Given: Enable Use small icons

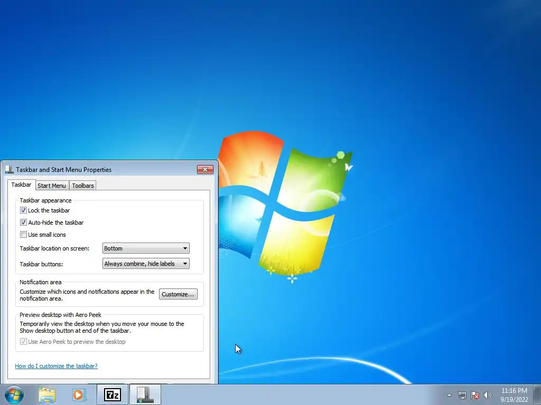Looking at the screenshot, I should (x=23, y=235).
